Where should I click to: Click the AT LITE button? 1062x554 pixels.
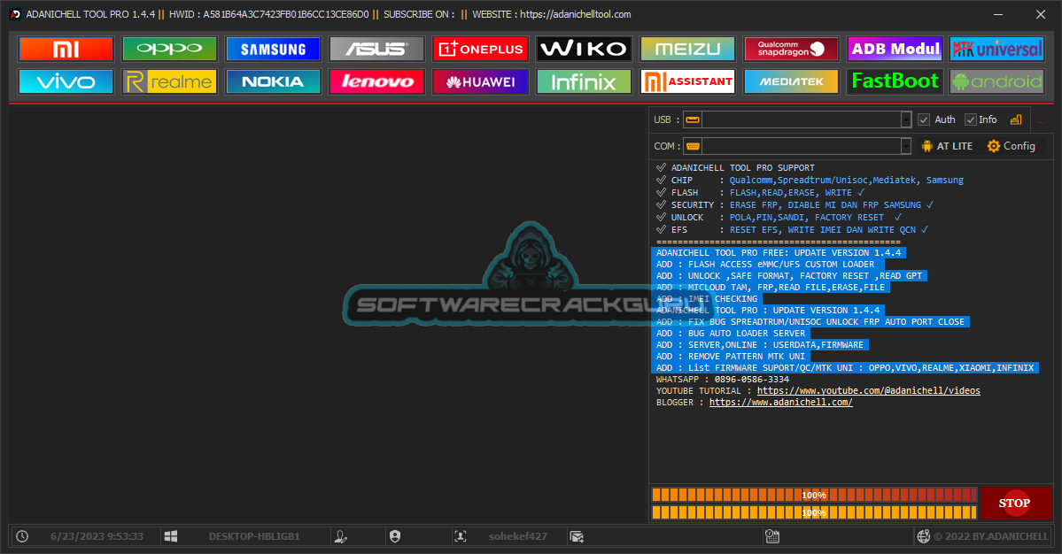point(947,146)
